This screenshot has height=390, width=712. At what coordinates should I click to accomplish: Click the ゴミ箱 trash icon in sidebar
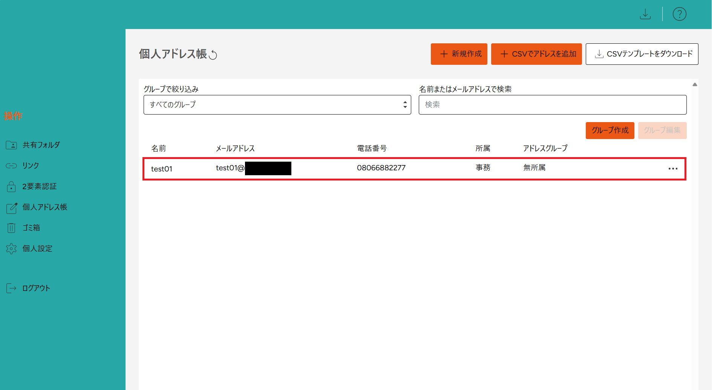[x=11, y=228]
